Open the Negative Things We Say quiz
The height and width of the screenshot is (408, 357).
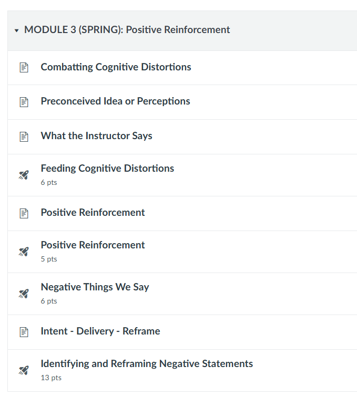(x=95, y=287)
